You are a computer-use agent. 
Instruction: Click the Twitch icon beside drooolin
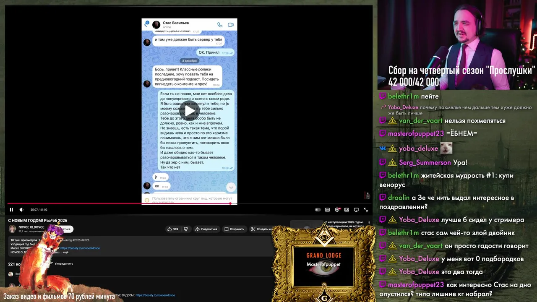(x=383, y=198)
